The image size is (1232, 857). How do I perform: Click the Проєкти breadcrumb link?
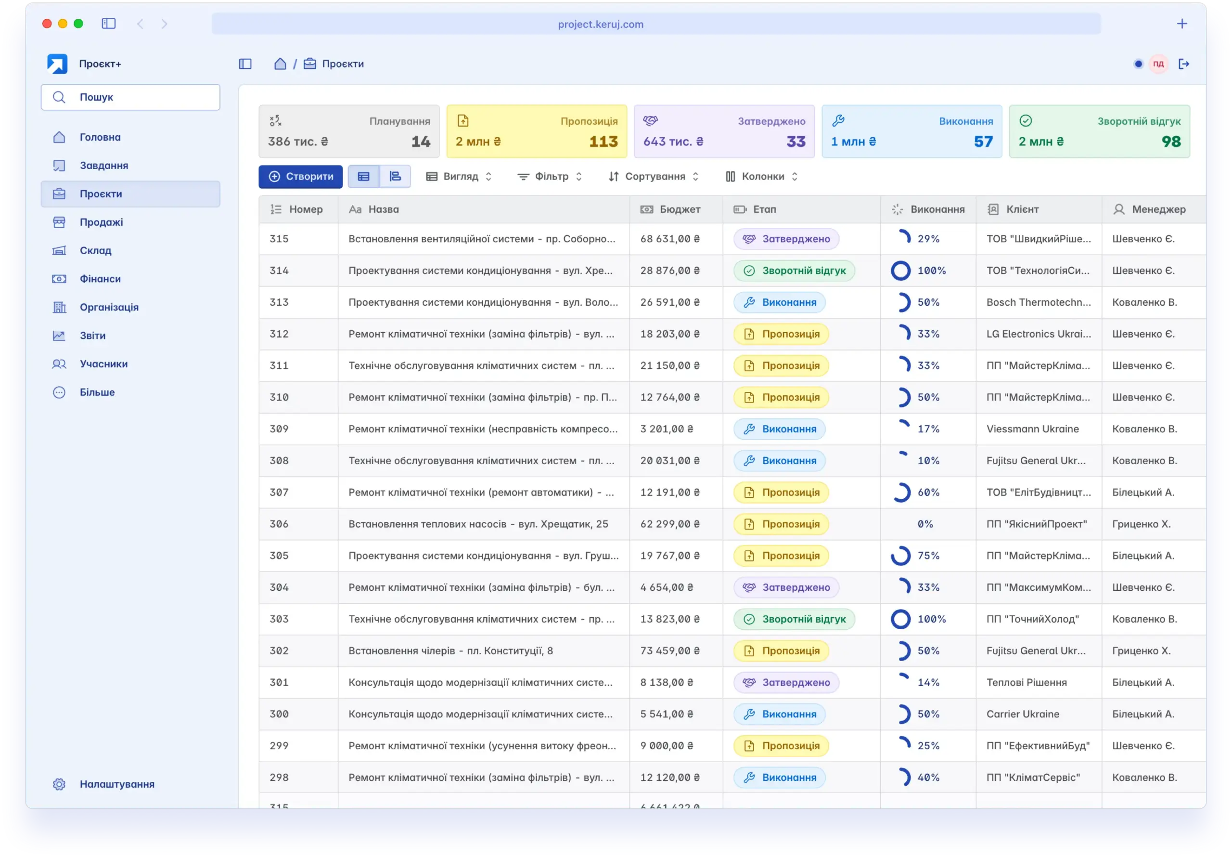pos(342,64)
